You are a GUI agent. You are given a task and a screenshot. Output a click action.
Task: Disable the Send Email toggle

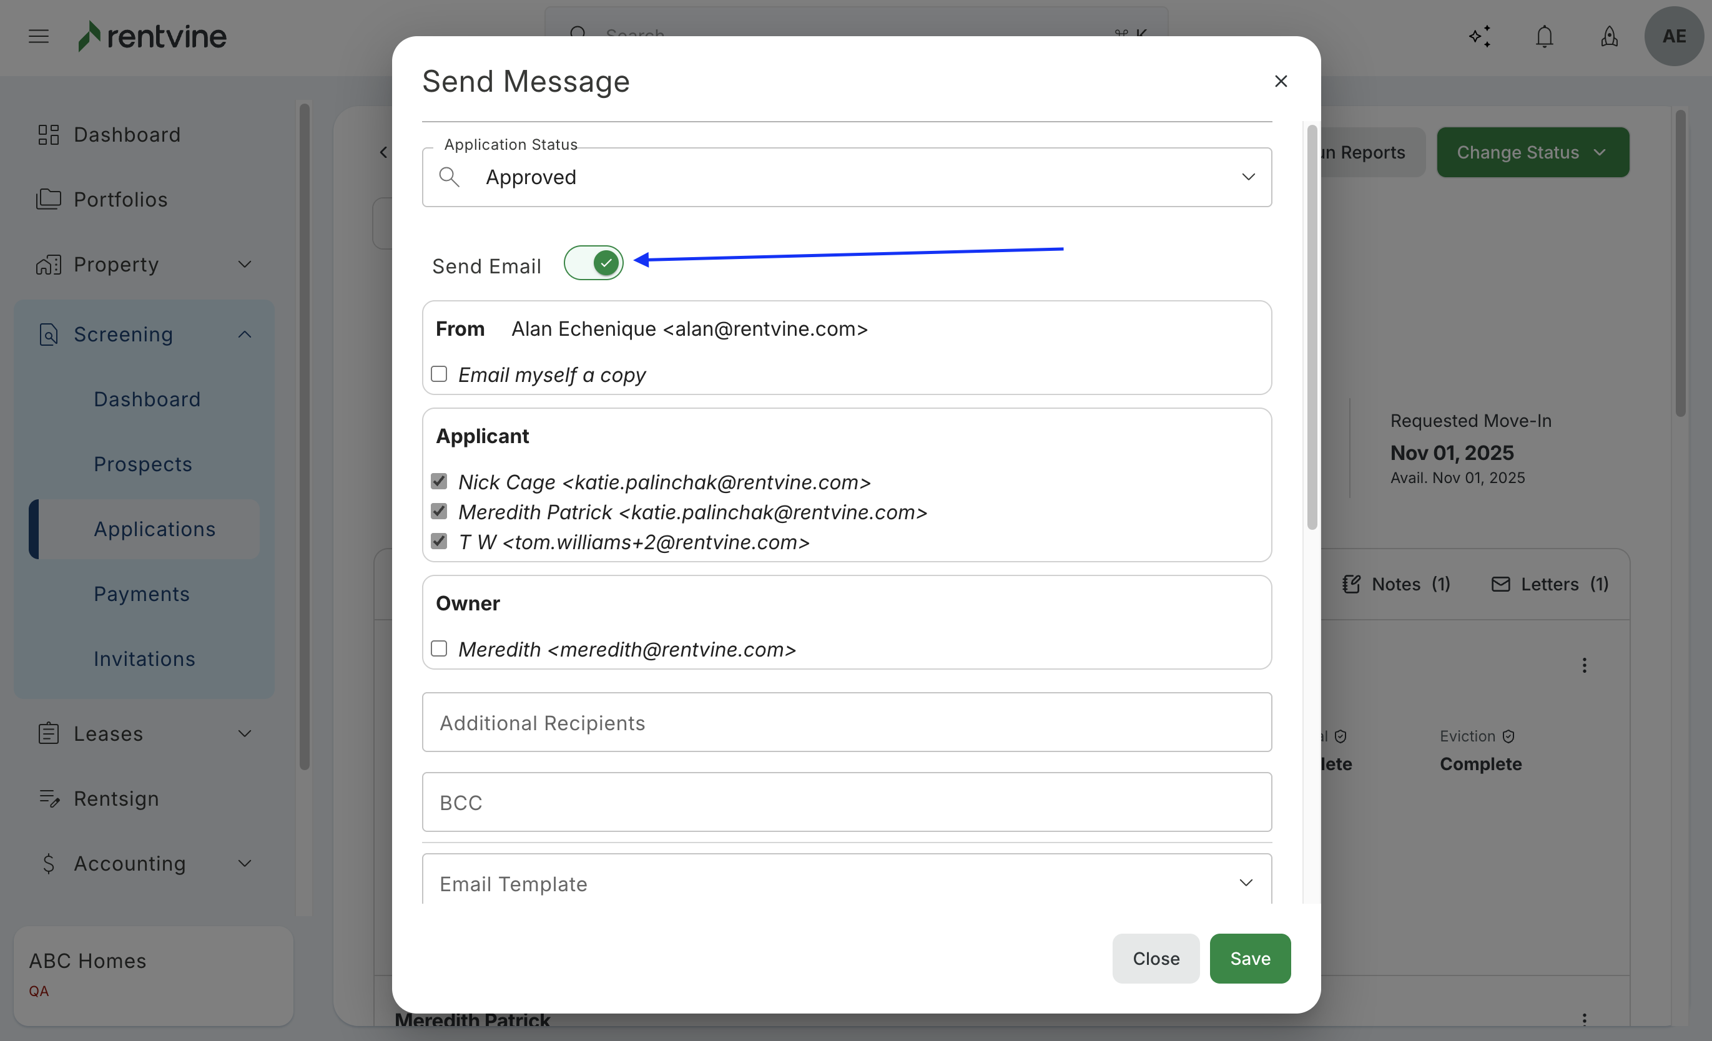pos(593,263)
